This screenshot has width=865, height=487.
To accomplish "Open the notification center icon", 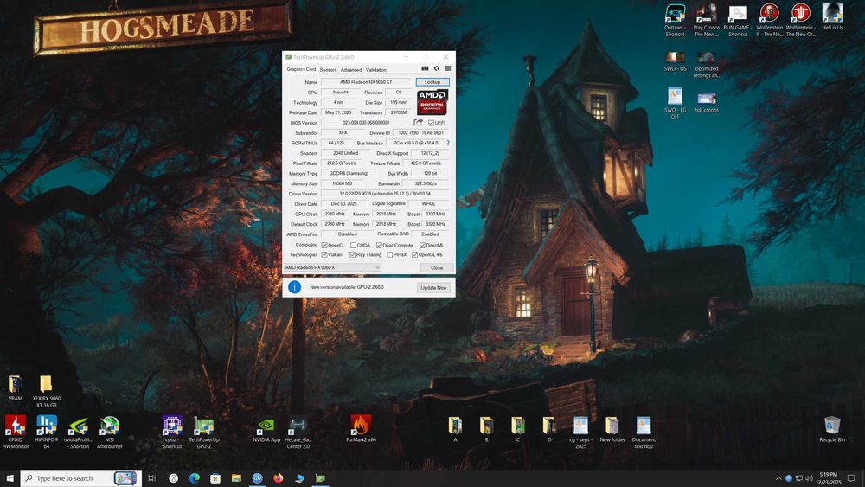I will point(851,478).
